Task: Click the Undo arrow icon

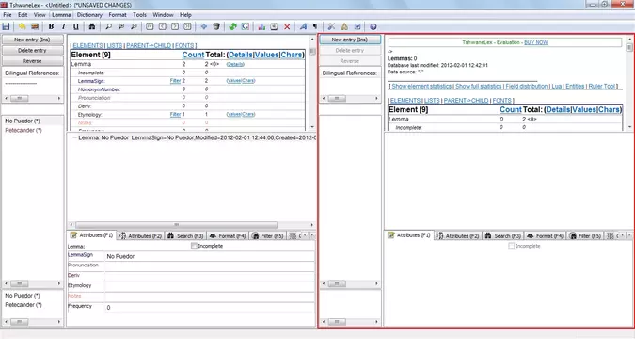Action: [23, 26]
